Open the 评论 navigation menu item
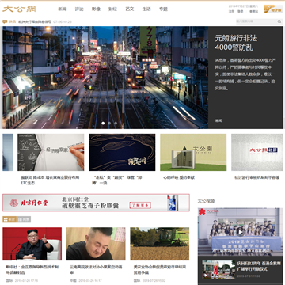 pos(79,9)
